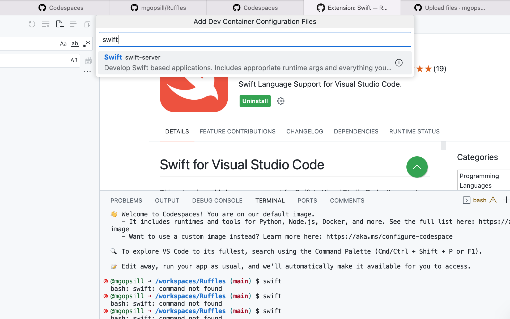Toggle Use Regular Expression option
The width and height of the screenshot is (510, 319).
[87, 44]
